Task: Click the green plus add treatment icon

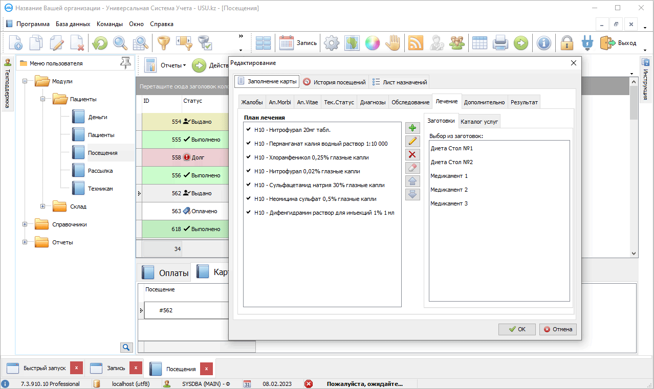Action: (412, 128)
